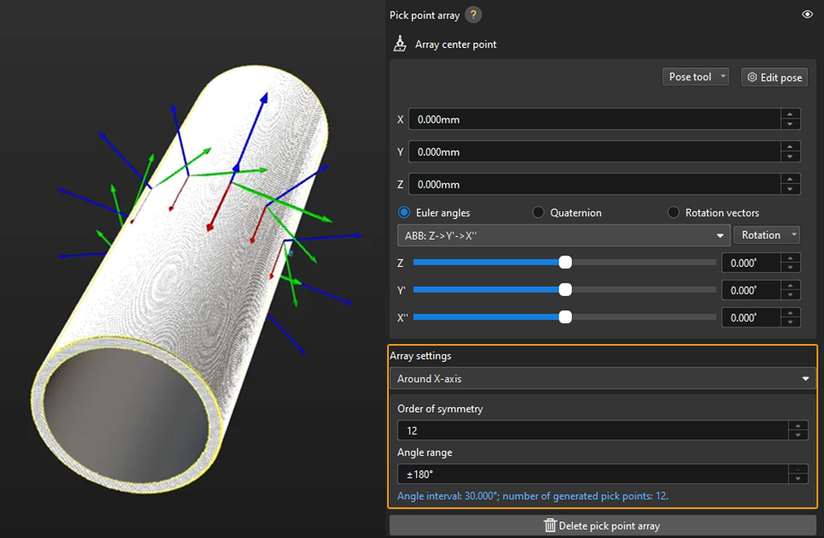824x538 pixels.
Task: Increase the Order of symmetry value
Action: click(797, 426)
